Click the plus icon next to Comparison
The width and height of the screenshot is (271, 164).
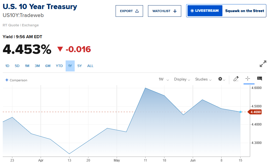click(7, 80)
